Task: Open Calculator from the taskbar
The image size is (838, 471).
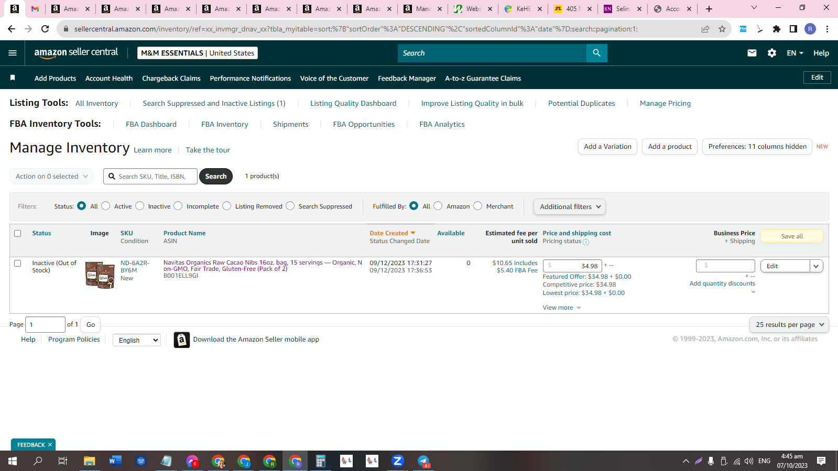Action: [x=321, y=461]
